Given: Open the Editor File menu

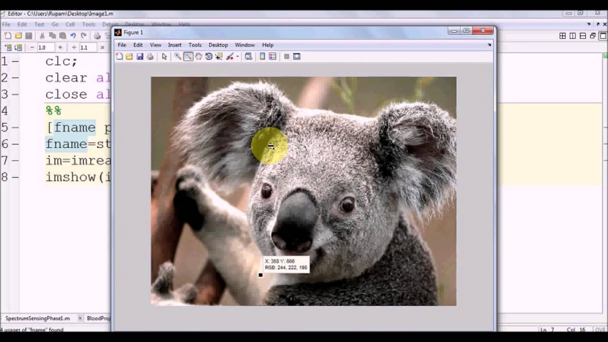Looking at the screenshot, I should click(6, 24).
